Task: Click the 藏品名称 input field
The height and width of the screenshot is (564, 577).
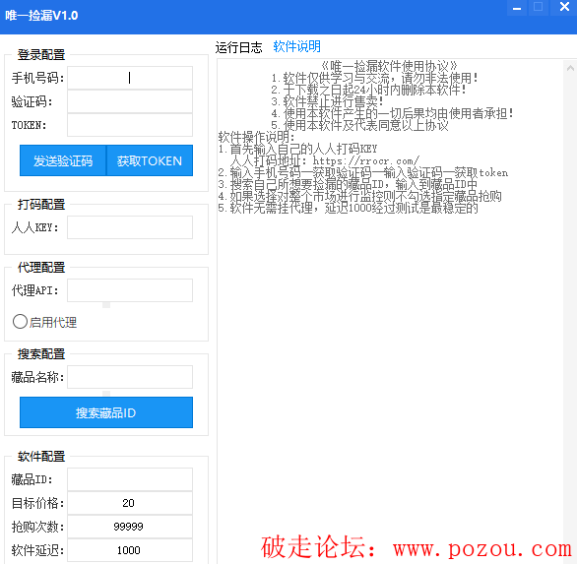Action: (130, 377)
